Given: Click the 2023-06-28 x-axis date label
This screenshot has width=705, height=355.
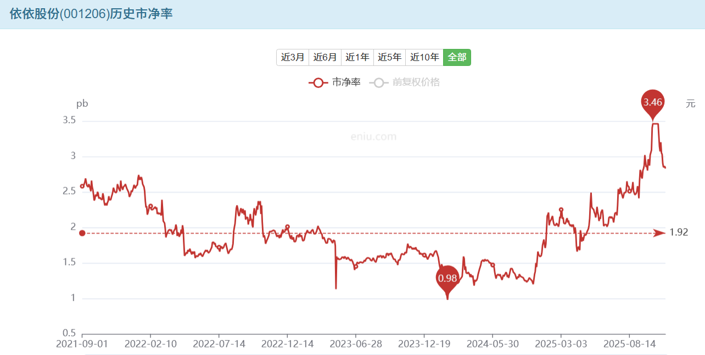Looking at the screenshot, I should (355, 344).
